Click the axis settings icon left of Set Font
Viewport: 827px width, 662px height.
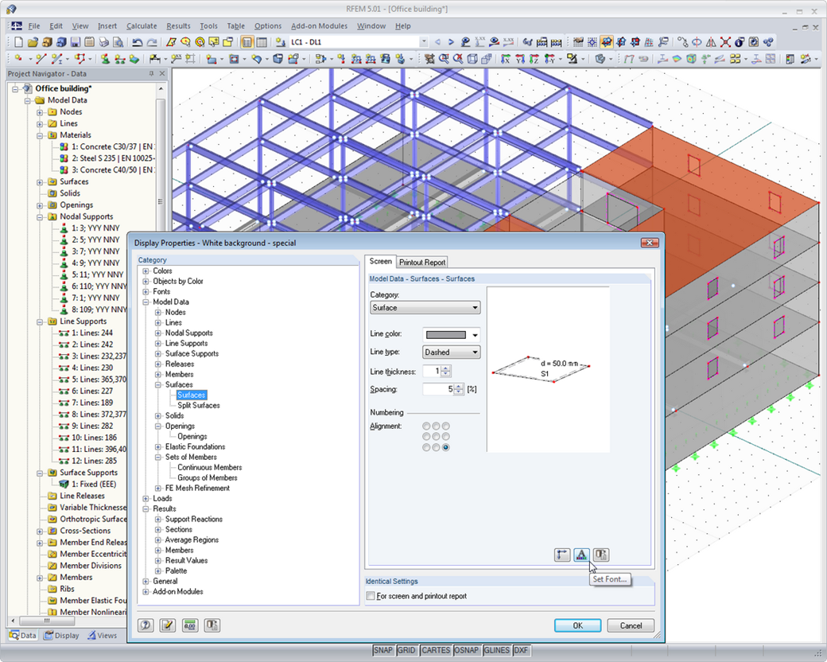[x=562, y=555]
